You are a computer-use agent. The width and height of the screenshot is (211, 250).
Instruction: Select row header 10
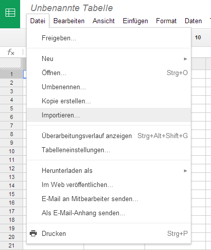12,151
